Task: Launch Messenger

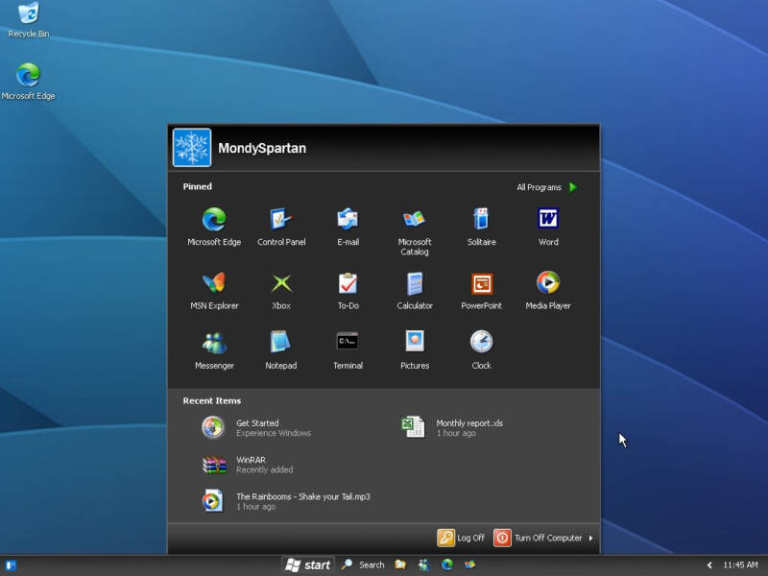Action: [x=214, y=348]
